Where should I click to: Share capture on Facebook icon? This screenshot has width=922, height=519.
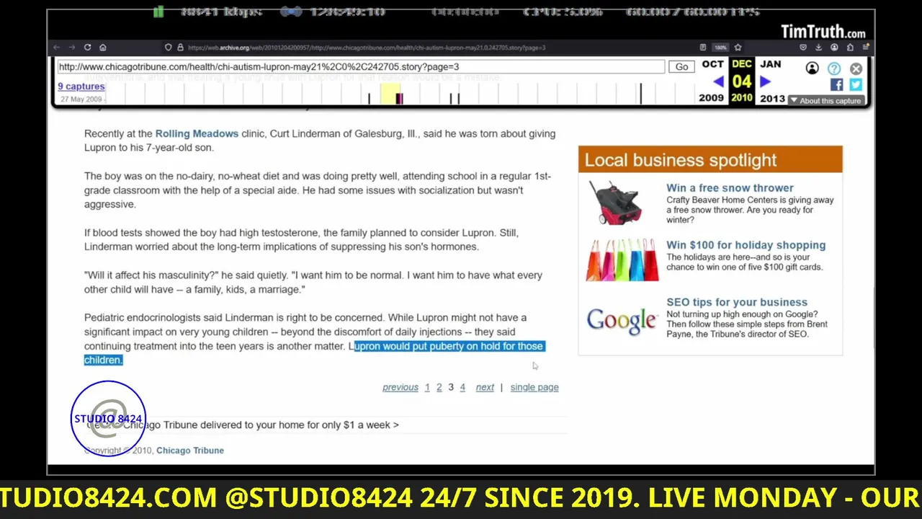point(836,84)
